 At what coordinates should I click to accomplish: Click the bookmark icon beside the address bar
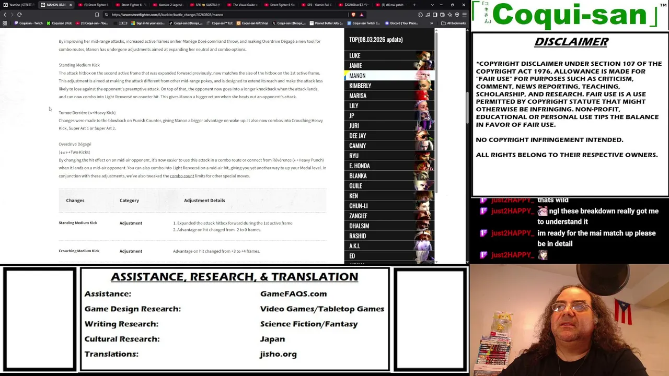tap(97, 15)
